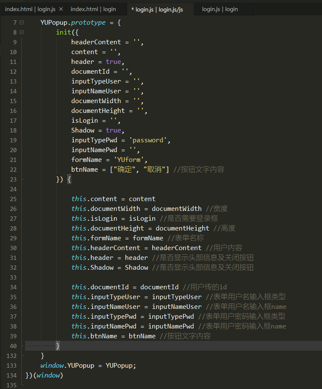Viewport: 322px width, 389px height.
Task: Click '(window)' on line 134
Action: 48,375
